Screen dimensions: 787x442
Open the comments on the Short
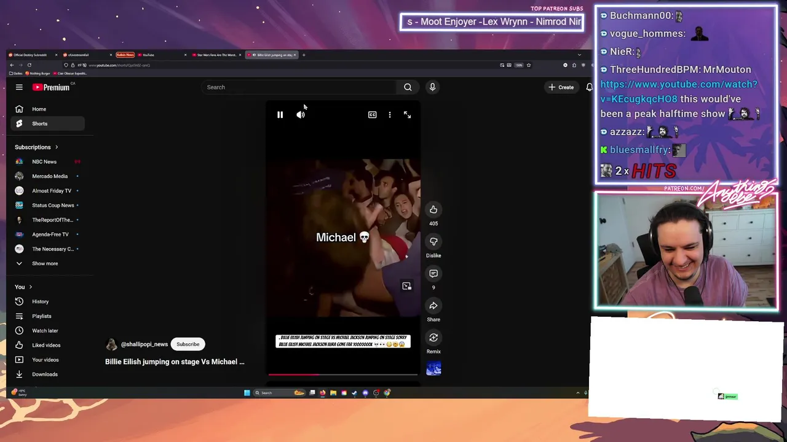(433, 274)
